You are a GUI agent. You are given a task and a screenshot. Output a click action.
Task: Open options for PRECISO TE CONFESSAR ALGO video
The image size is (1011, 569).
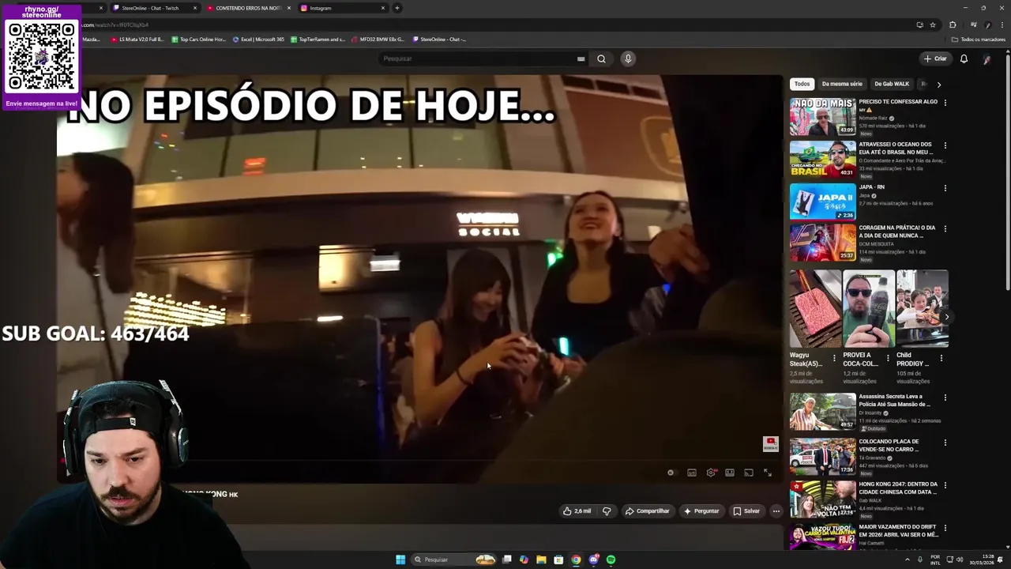(x=945, y=103)
